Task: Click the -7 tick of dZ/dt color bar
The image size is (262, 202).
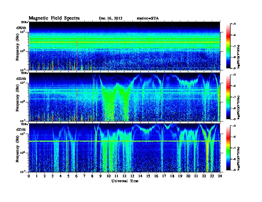Action: pyautogui.click(x=234, y=148)
